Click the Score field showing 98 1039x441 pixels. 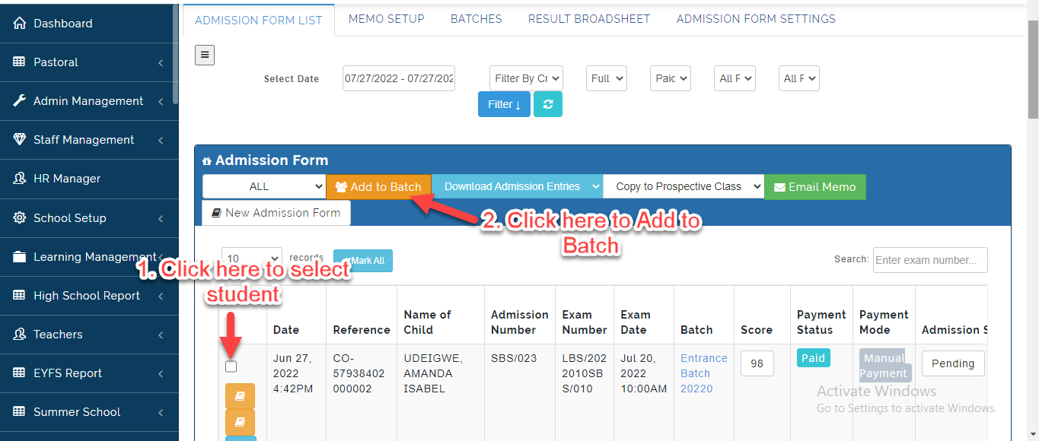tap(757, 363)
